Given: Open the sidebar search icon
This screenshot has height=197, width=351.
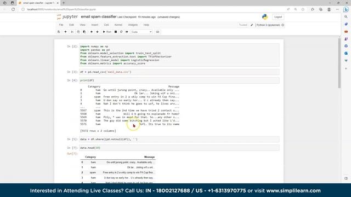Looking at the screenshot, I should point(346,17).
